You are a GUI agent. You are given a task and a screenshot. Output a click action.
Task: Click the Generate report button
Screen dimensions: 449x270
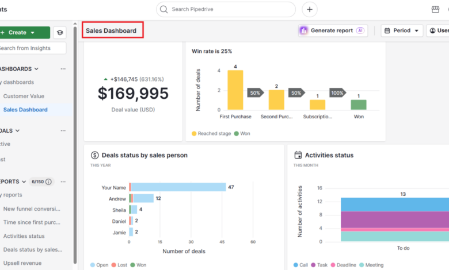point(333,30)
